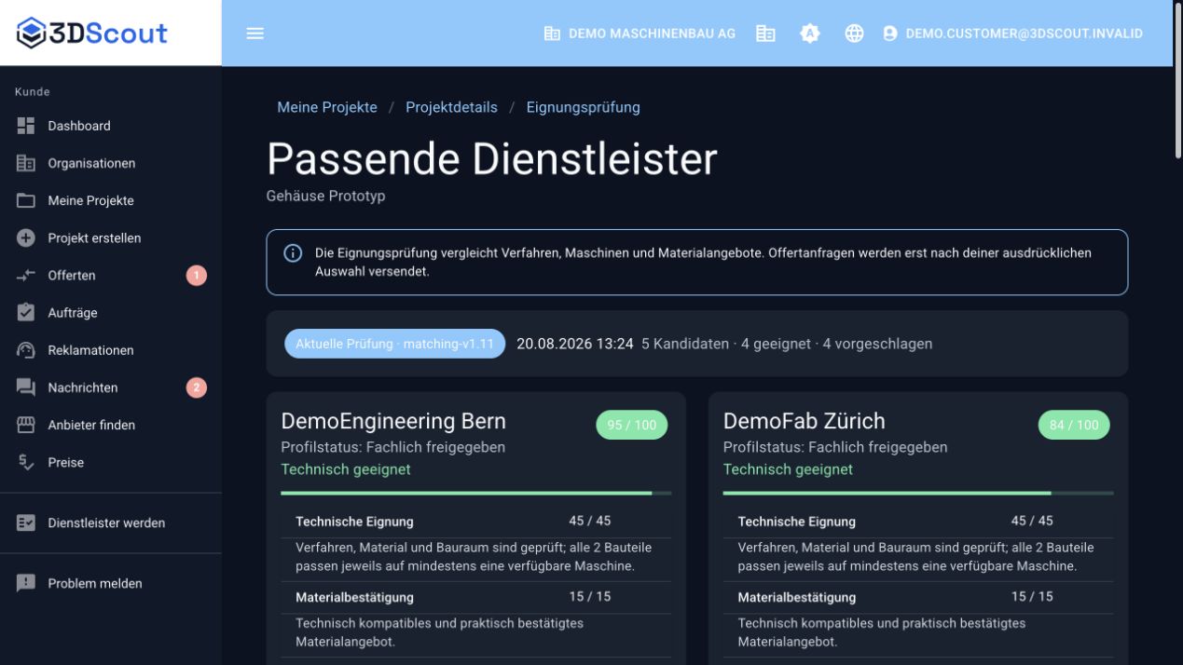Toggle the theme brightness icon
The image size is (1183, 665).
(810, 34)
